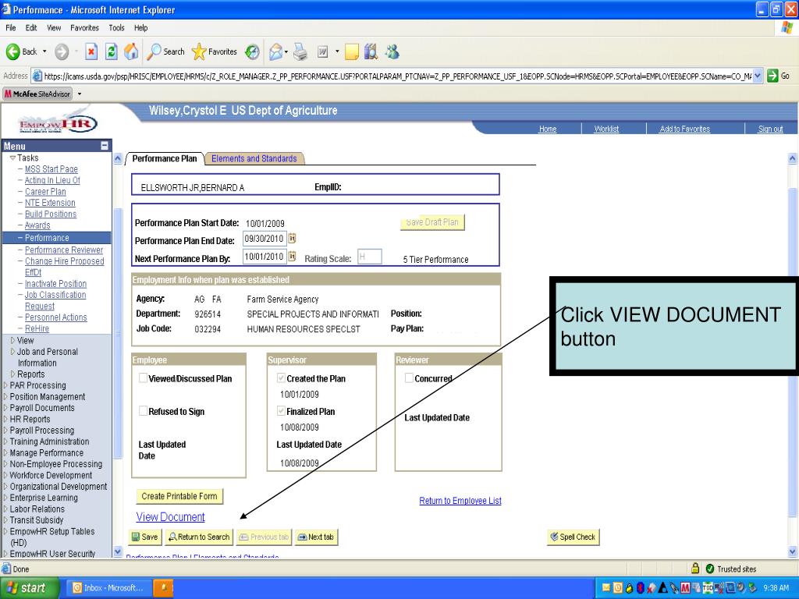Open the File menu
The height and width of the screenshot is (599, 799).
point(11,28)
